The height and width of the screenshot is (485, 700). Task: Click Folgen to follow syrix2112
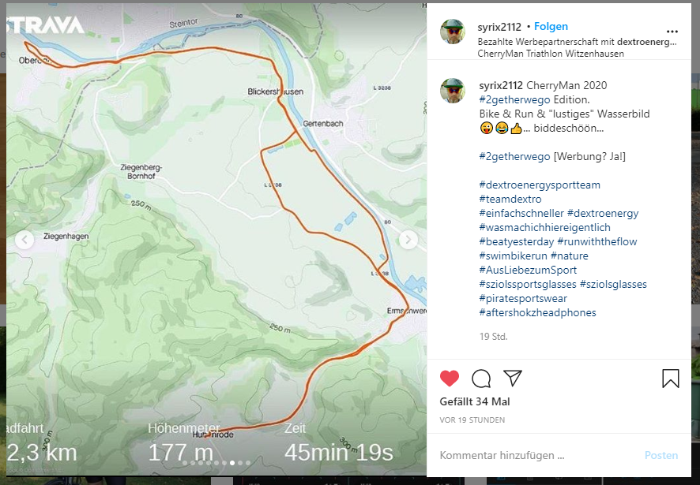tap(551, 26)
